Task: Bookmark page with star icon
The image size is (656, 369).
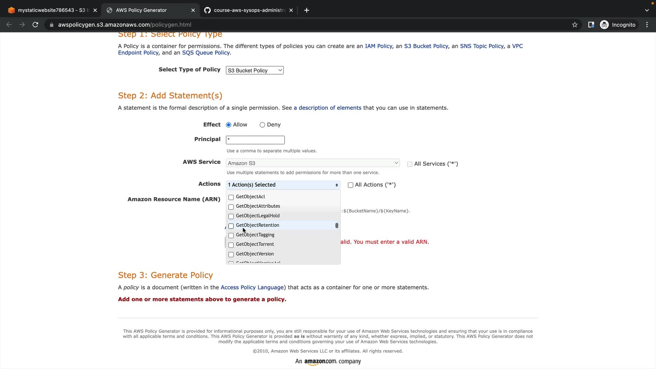Action: pyautogui.click(x=575, y=25)
